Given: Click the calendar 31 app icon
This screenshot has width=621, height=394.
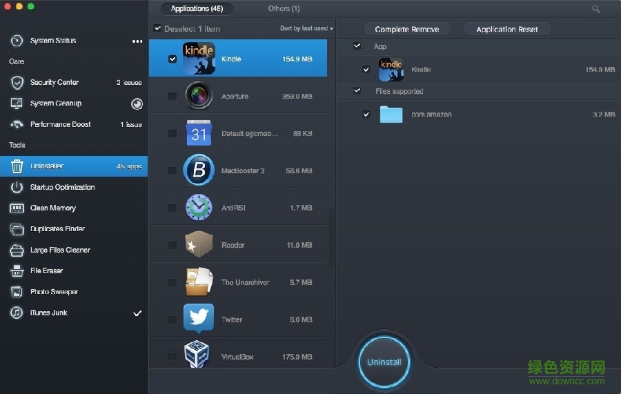Looking at the screenshot, I should pyautogui.click(x=199, y=132).
